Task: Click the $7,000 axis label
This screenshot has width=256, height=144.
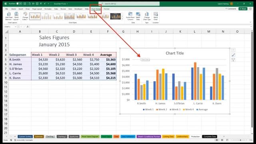Action: point(126,59)
